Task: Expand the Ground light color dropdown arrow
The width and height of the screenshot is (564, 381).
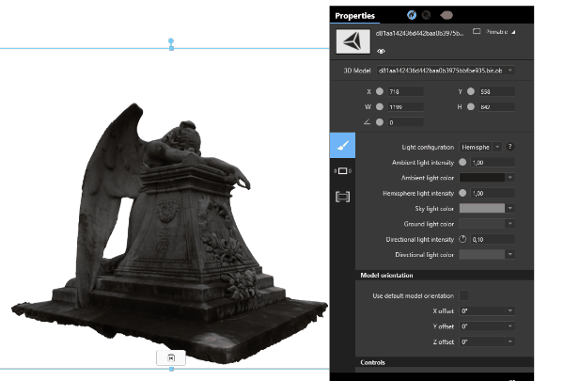Action: 510,224
